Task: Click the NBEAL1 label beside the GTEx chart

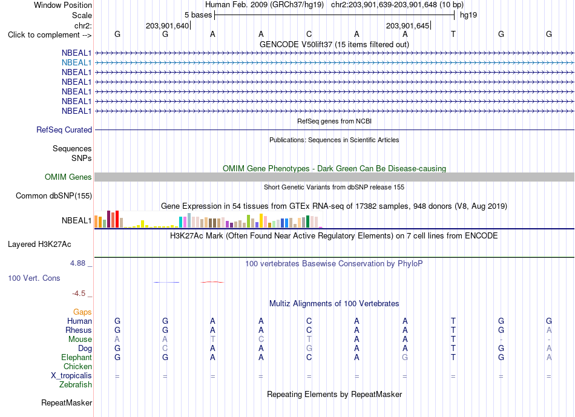Action: tap(76, 221)
